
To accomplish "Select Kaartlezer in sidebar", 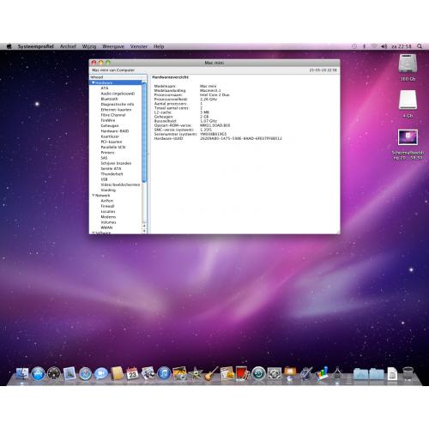I will tap(110, 136).
